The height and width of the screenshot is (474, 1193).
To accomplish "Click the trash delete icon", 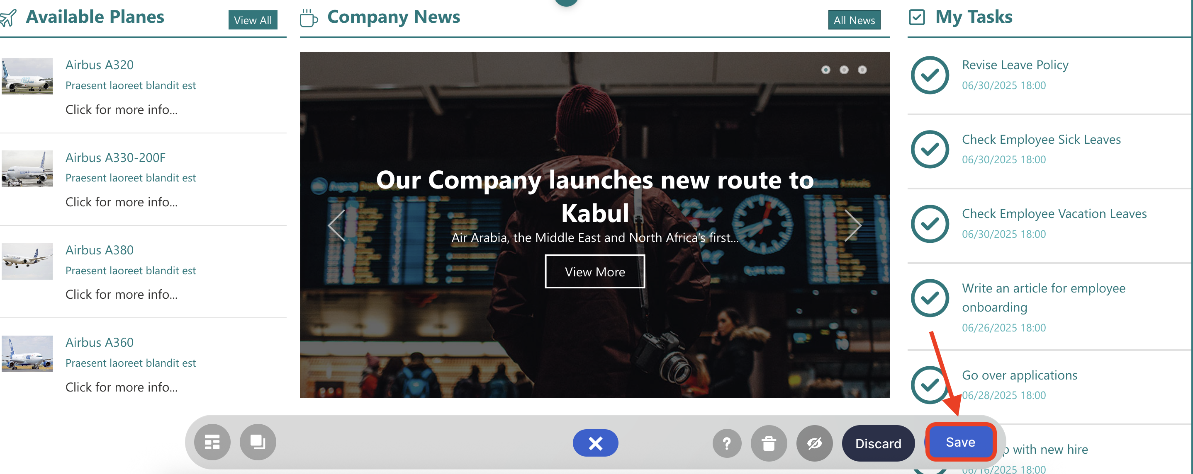I will pyautogui.click(x=769, y=443).
